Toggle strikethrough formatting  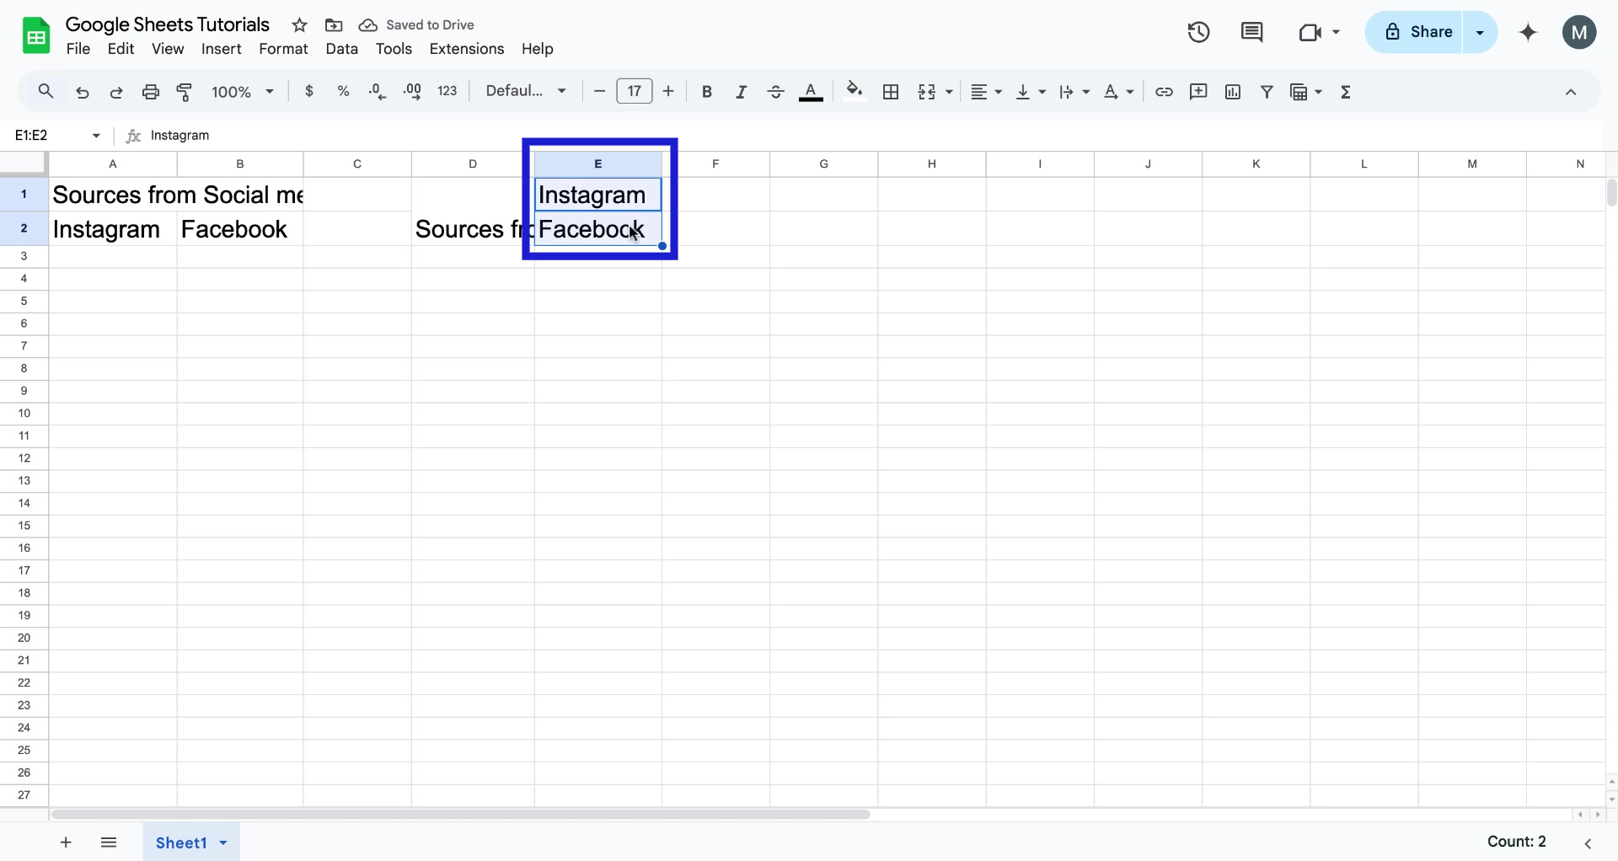(775, 92)
